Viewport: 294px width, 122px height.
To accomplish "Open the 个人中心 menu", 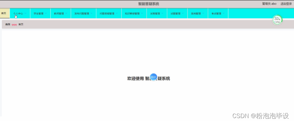I will tap(20, 13).
